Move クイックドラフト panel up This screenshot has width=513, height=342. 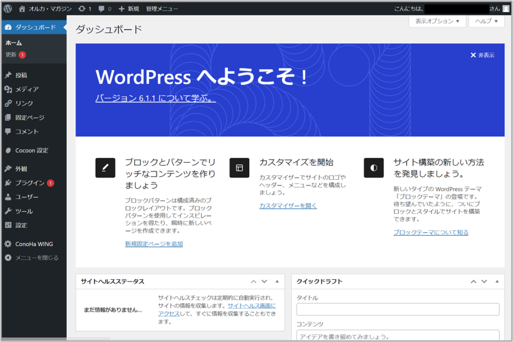click(x=473, y=281)
